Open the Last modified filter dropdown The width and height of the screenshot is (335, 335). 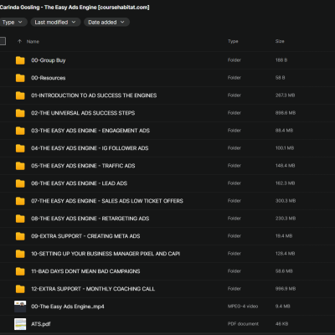(x=55, y=22)
